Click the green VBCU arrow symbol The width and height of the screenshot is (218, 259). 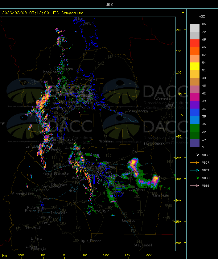tap(195, 178)
